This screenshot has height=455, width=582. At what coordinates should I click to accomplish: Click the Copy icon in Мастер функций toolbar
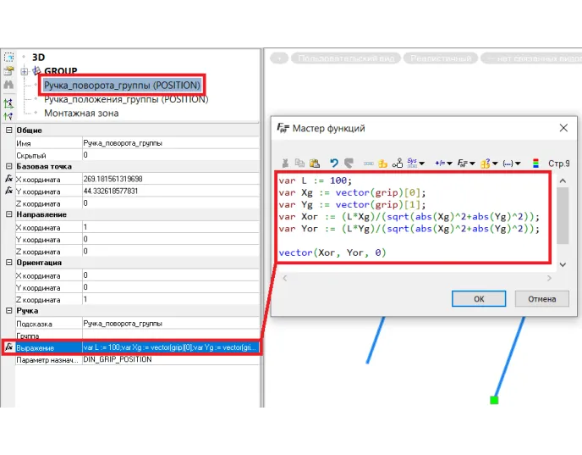point(299,163)
